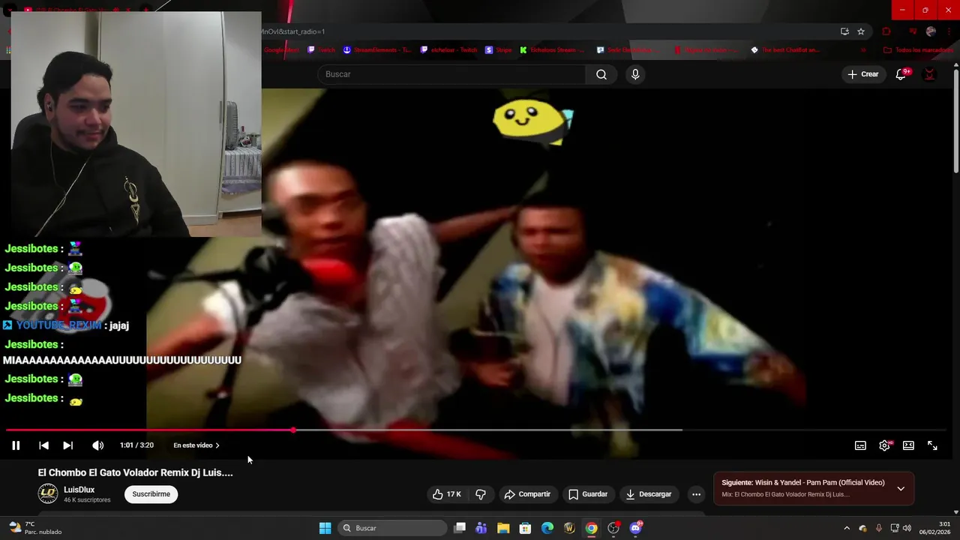Open the Twitch bookmark
The width and height of the screenshot is (960, 540).
322,50
